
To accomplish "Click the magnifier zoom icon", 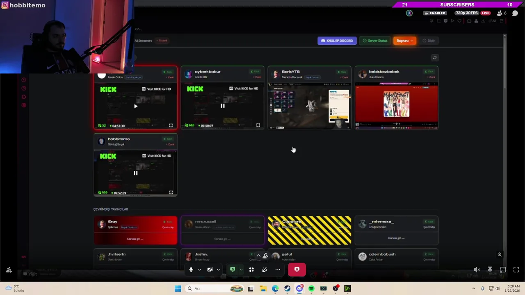I will (x=500, y=254).
